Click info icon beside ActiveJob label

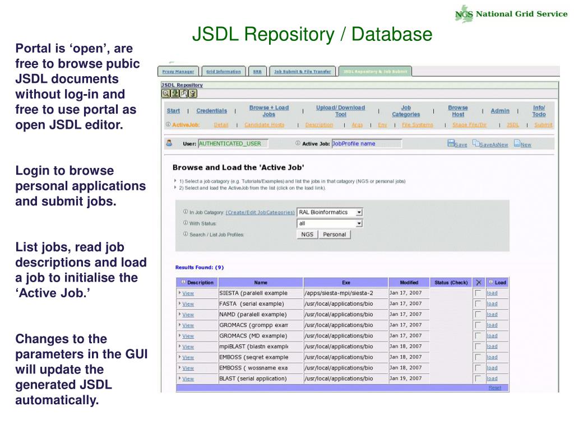click(168, 124)
